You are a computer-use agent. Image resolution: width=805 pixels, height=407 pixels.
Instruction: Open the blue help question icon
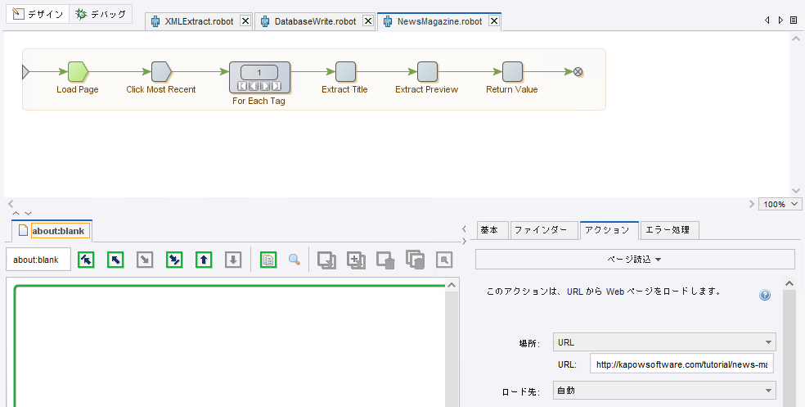(x=765, y=295)
